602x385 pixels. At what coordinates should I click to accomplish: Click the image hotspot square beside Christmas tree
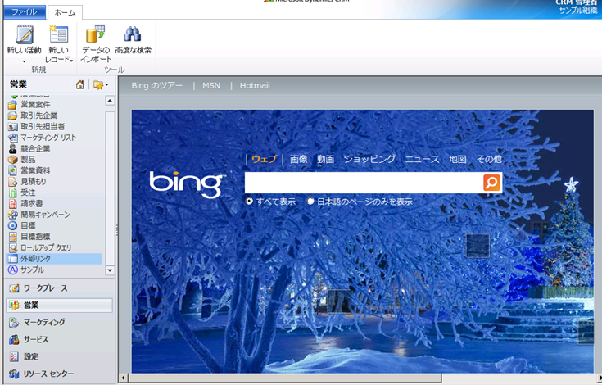(x=478, y=246)
